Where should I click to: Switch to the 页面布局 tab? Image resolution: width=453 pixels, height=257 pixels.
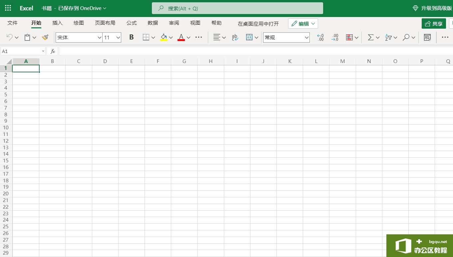(105, 23)
